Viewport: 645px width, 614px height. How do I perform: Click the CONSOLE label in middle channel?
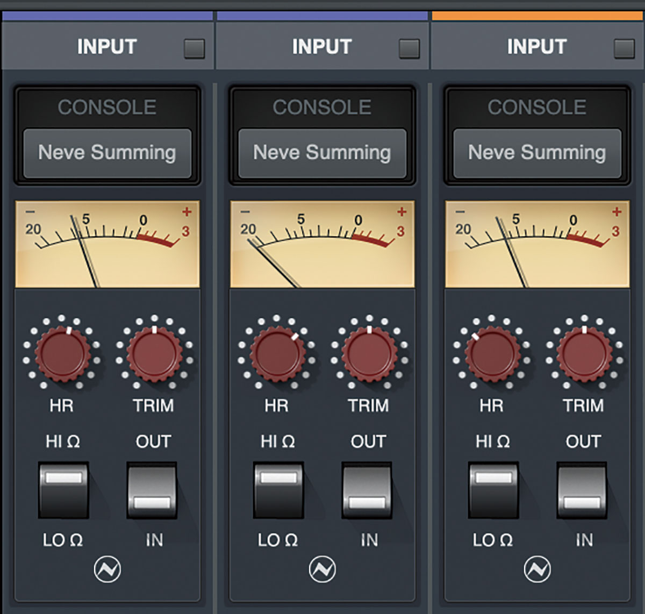click(x=322, y=108)
